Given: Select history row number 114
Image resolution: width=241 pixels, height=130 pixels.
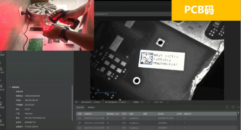Looking at the screenshot, I should [157, 118].
